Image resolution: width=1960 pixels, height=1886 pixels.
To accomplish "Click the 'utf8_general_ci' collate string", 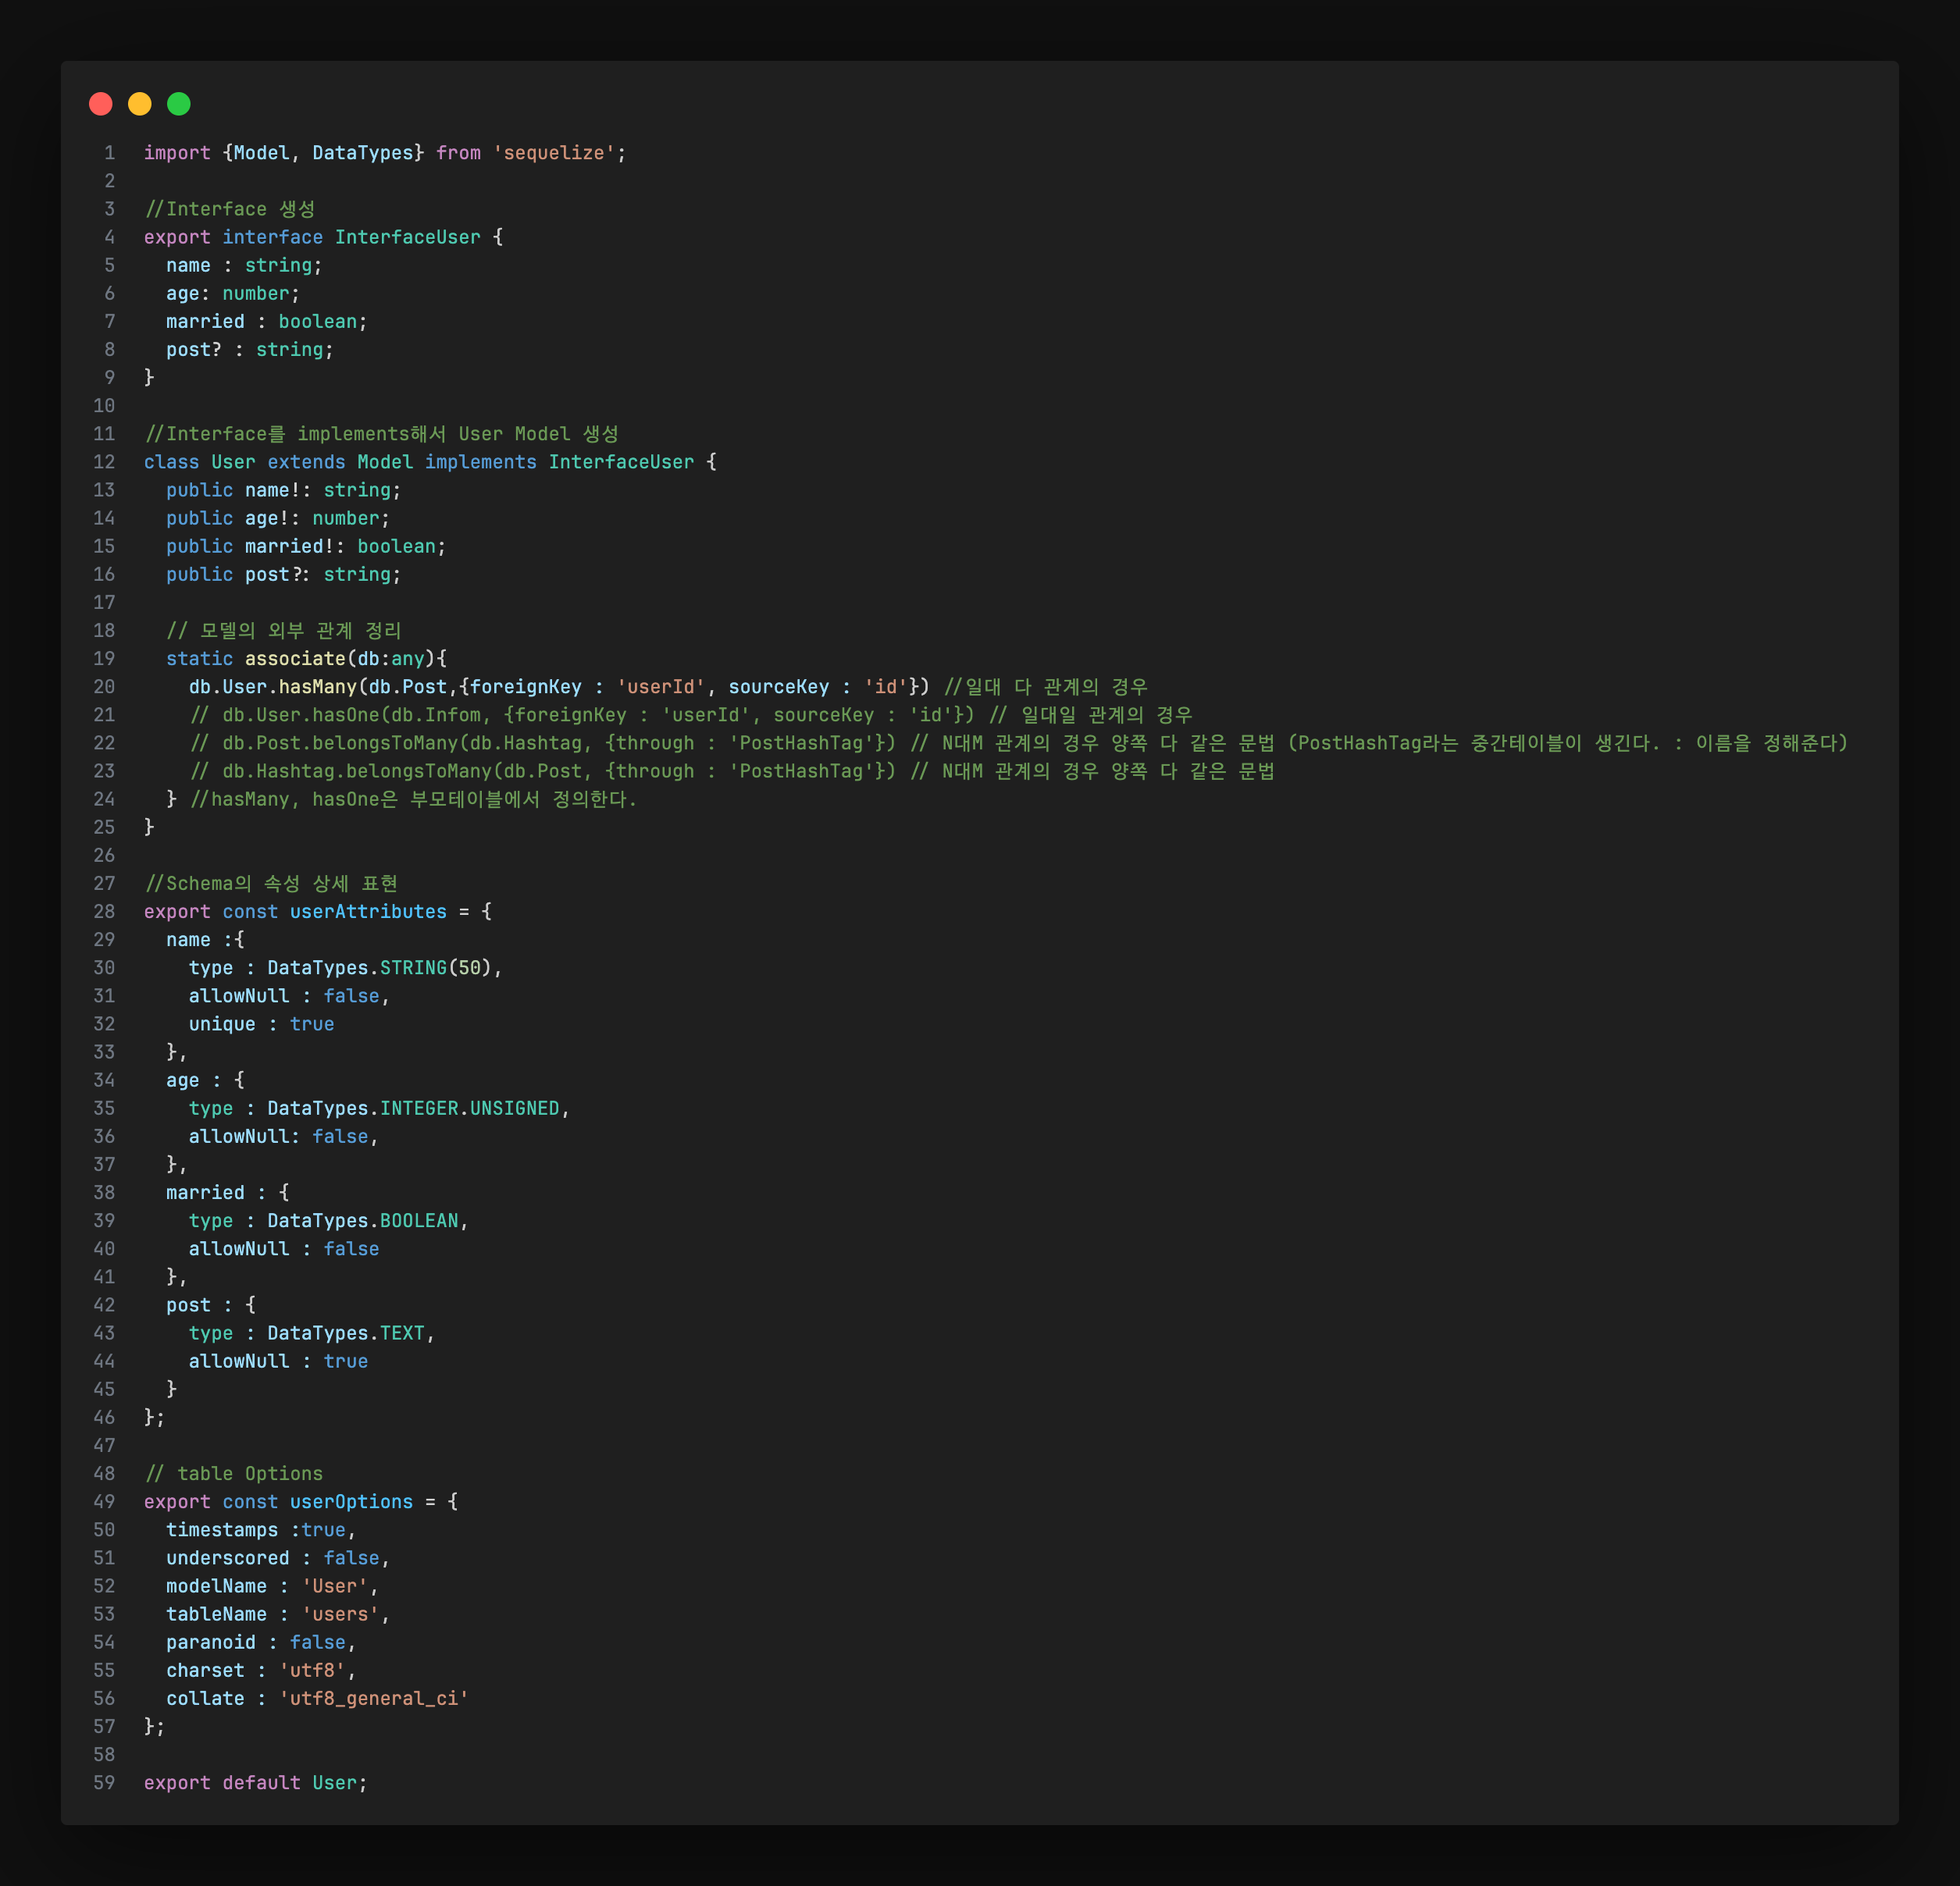I will click(x=374, y=1699).
